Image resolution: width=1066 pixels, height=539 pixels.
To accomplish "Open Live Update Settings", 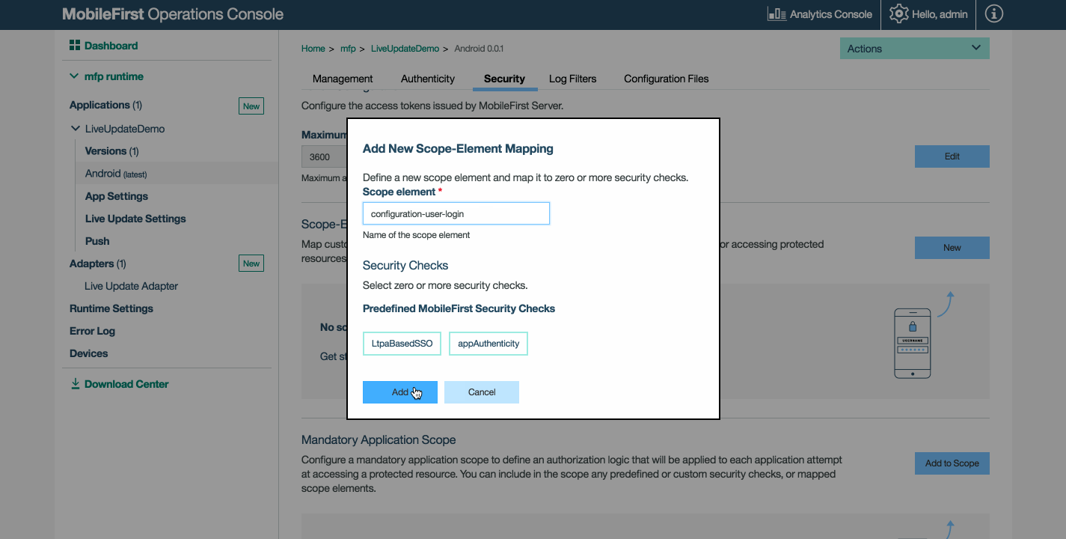I will (135, 219).
